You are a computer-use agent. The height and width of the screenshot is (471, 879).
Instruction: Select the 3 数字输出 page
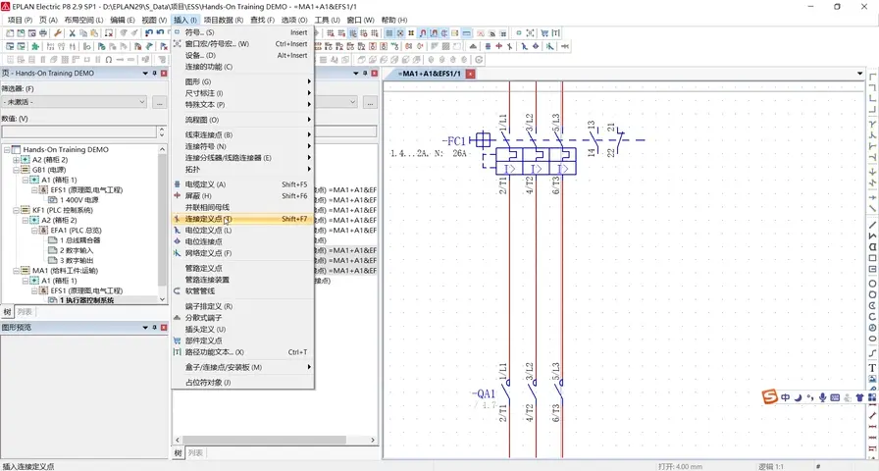(x=77, y=260)
